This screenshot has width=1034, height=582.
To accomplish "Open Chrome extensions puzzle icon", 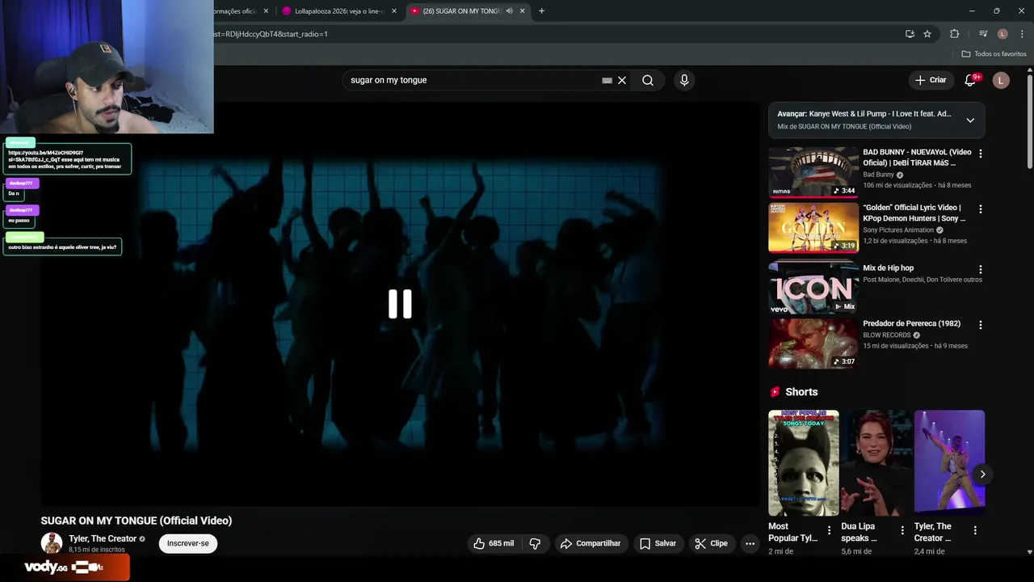I will pos(955,34).
